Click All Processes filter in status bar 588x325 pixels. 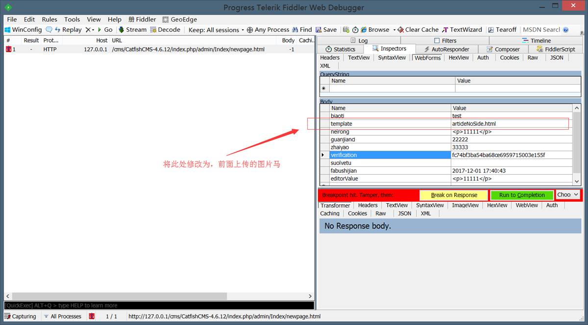(x=62, y=316)
